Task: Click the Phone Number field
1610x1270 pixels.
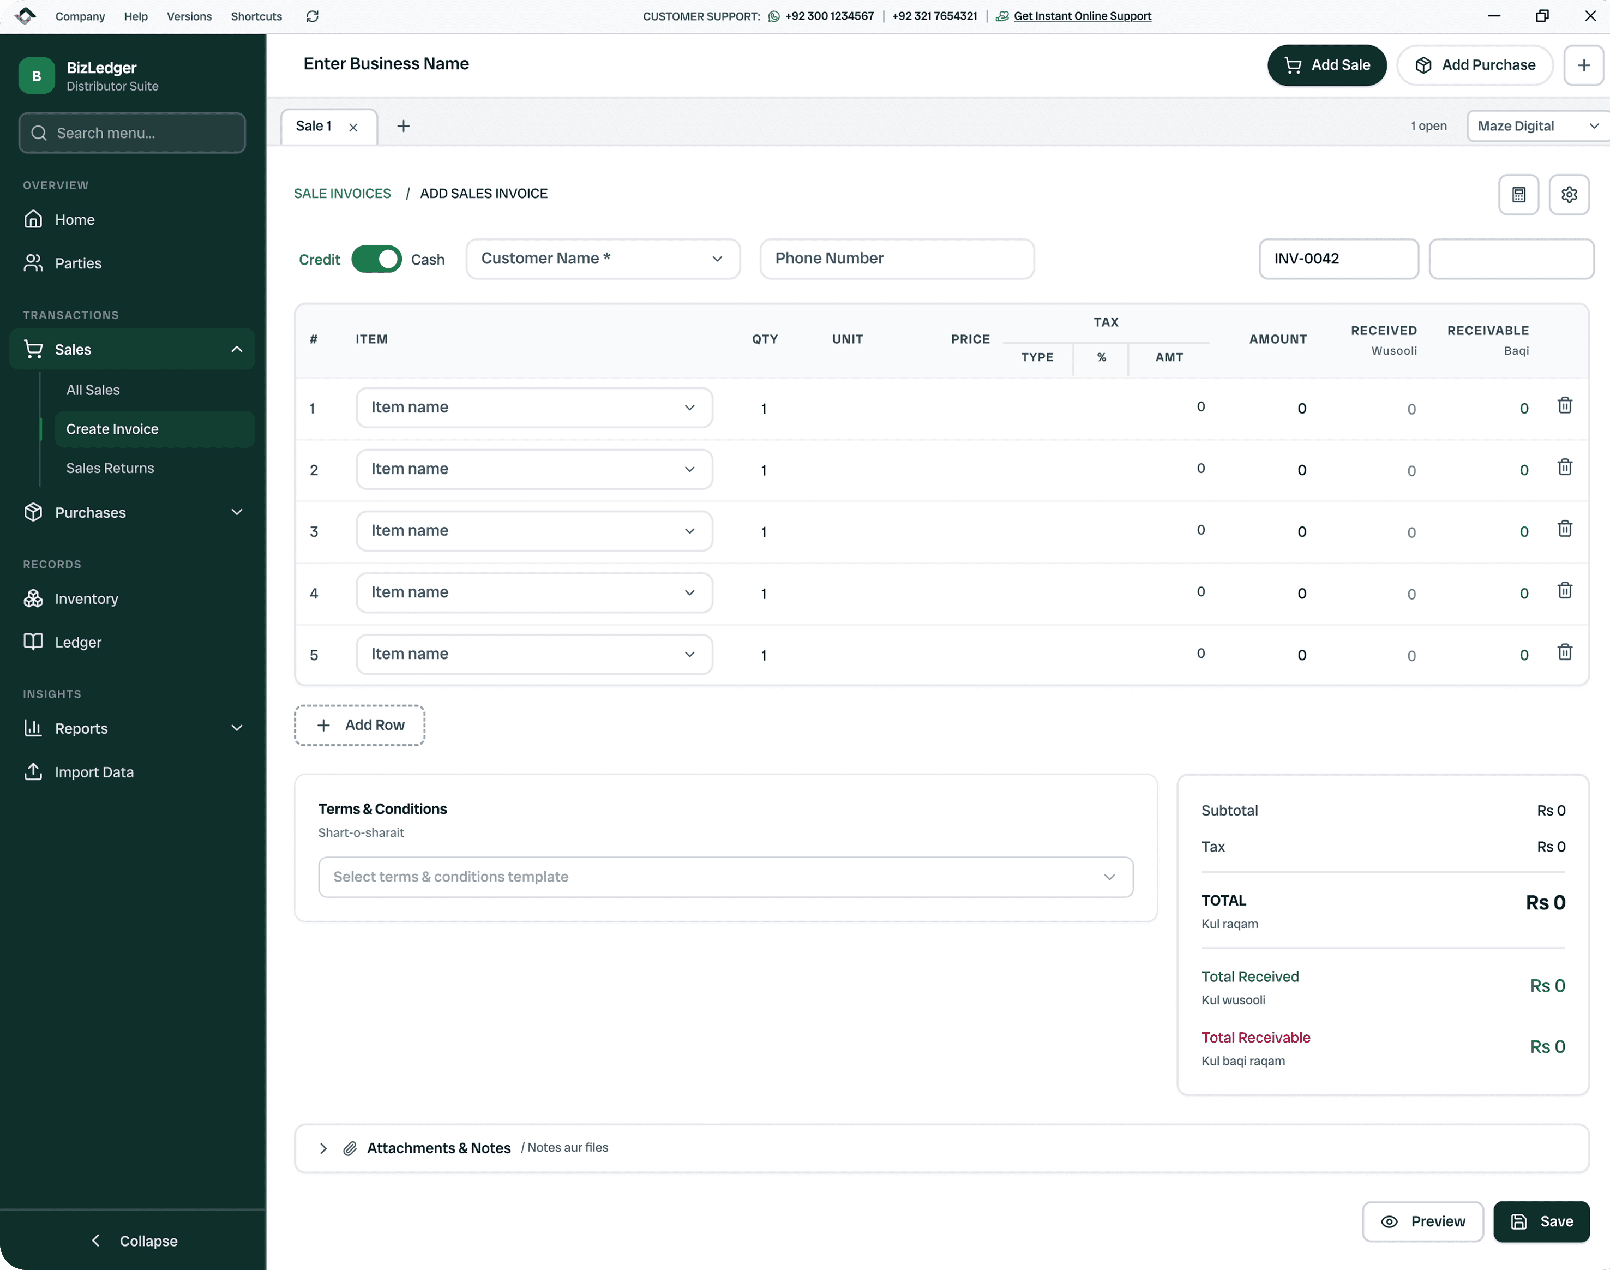Action: (x=897, y=259)
